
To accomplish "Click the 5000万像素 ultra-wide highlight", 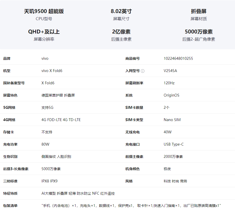I will tap(199, 35).
